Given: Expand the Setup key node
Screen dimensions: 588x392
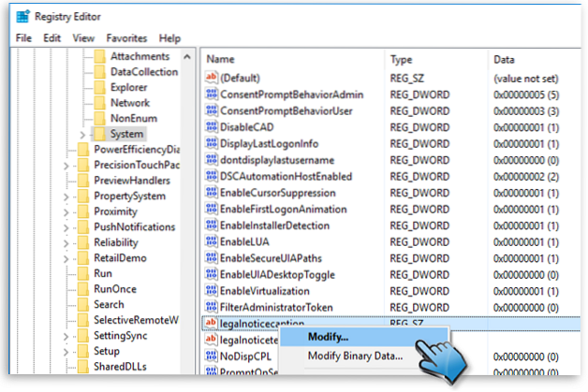Looking at the screenshot, I should click(x=66, y=351).
